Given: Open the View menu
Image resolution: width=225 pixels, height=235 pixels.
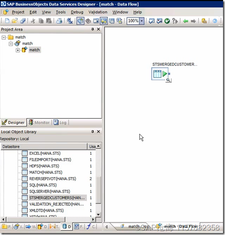Looking at the screenshot, I should 46,12.
